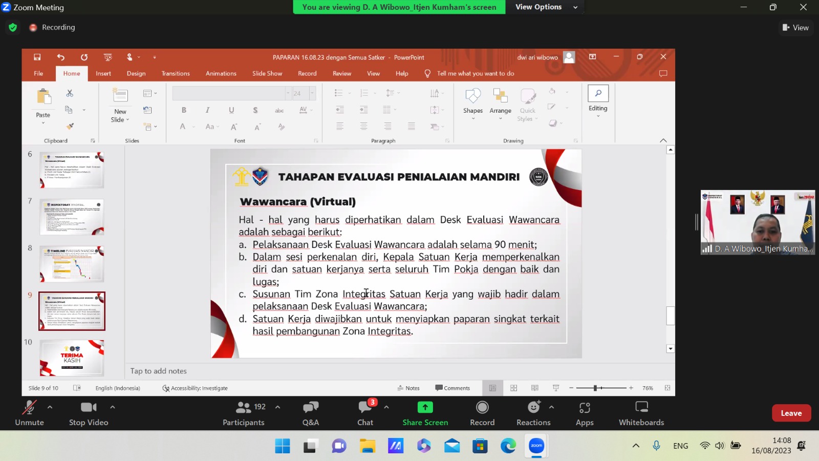819x461 pixels.
Task: Switch to the Design ribbon tab
Action: (136, 74)
